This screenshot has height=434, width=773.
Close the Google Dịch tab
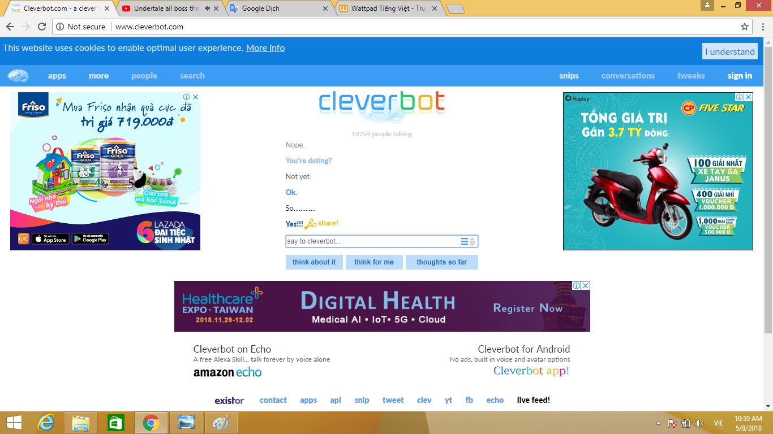click(x=325, y=8)
